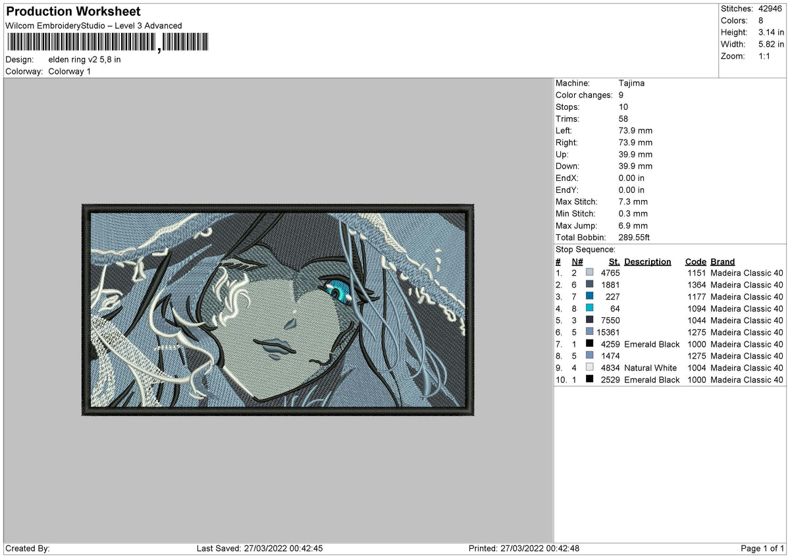Image resolution: width=790 pixels, height=558 pixels.
Task: Click the 'Brand' column header
Action: coord(722,261)
